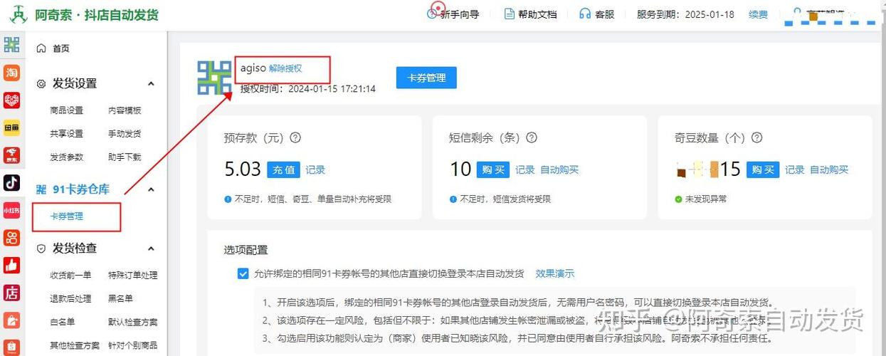The width and height of the screenshot is (886, 356).
Task: Click 自动购买 link in the 短信剩余 card
Action: [559, 170]
